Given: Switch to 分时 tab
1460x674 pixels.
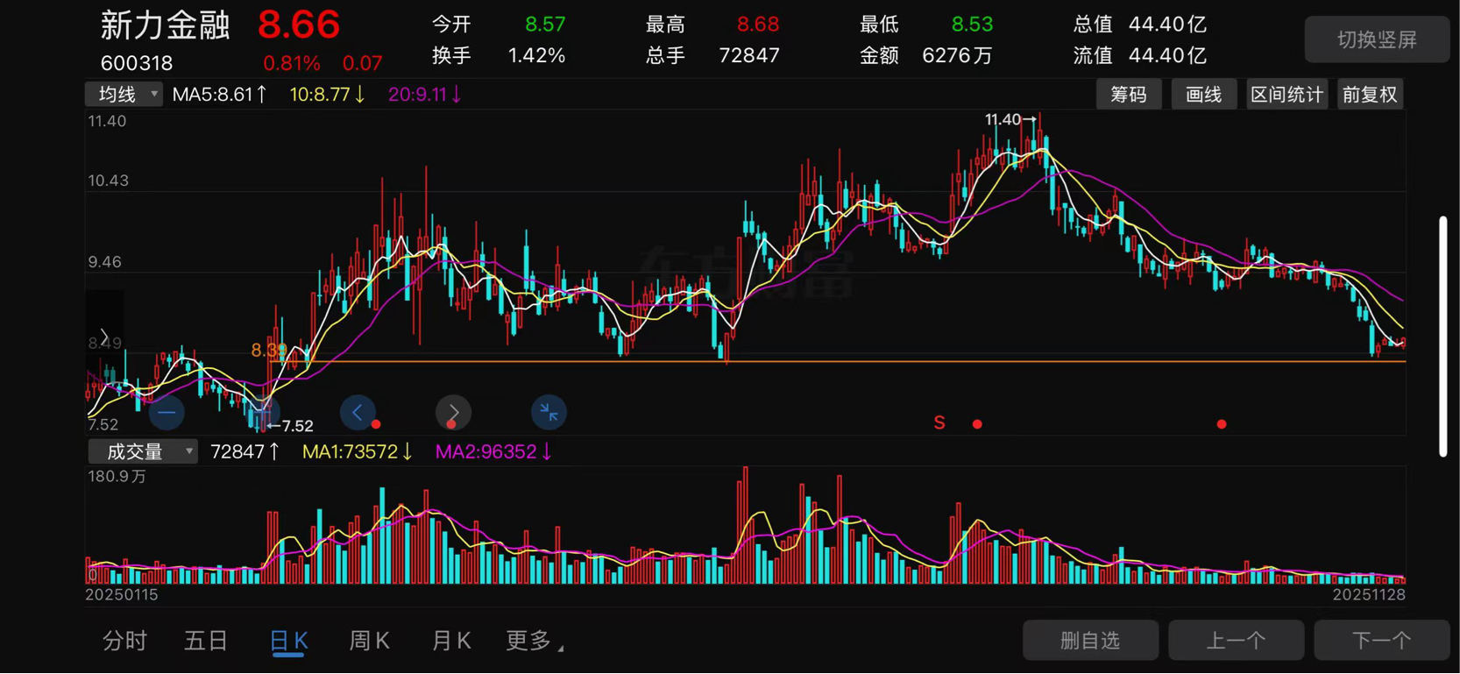Looking at the screenshot, I should (124, 641).
